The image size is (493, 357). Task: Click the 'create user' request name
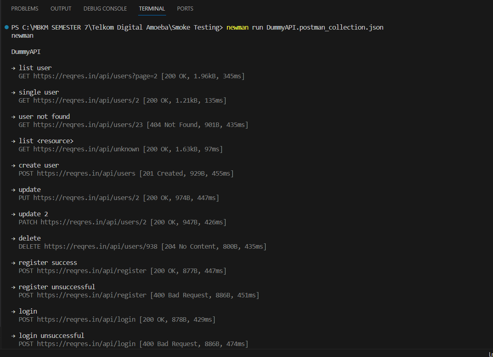pyautogui.click(x=39, y=165)
